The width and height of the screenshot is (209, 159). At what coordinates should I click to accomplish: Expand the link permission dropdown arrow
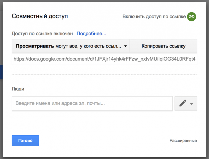[x=125, y=46]
